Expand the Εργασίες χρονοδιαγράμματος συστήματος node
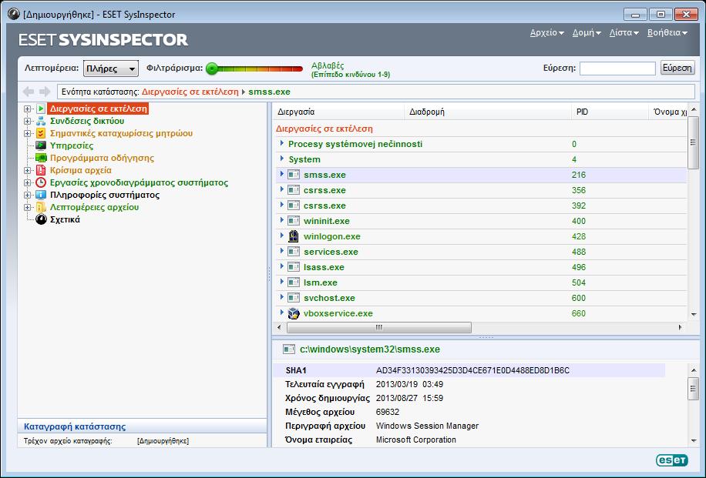The image size is (706, 478). tap(28, 182)
